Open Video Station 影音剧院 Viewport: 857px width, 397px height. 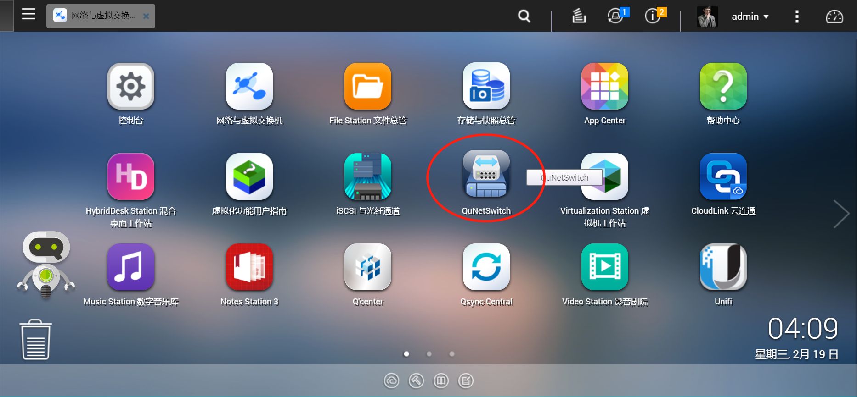click(x=605, y=267)
